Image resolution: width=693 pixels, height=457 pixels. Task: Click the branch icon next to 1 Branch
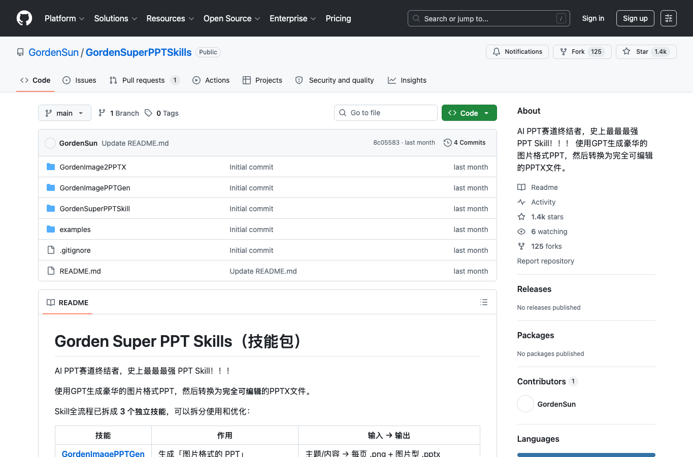click(x=102, y=113)
